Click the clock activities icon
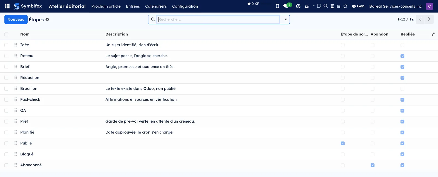This screenshot has width=438, height=177. click(298, 6)
